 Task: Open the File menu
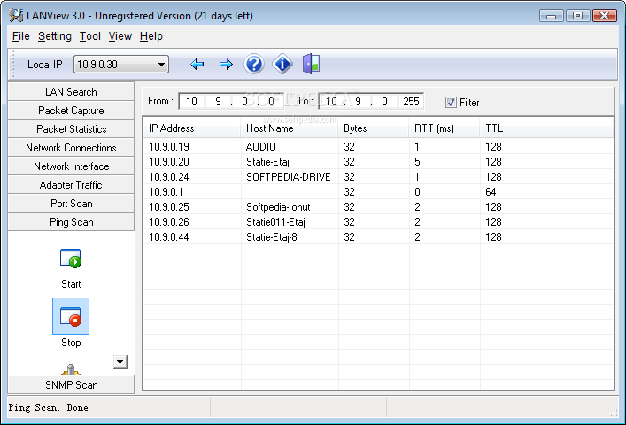coord(20,36)
